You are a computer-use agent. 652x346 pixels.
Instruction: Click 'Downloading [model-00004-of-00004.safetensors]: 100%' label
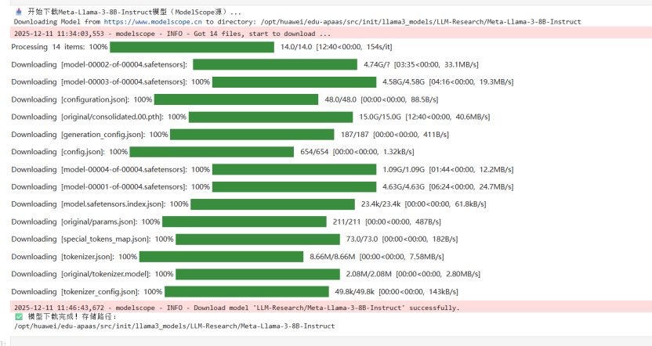[110, 169]
